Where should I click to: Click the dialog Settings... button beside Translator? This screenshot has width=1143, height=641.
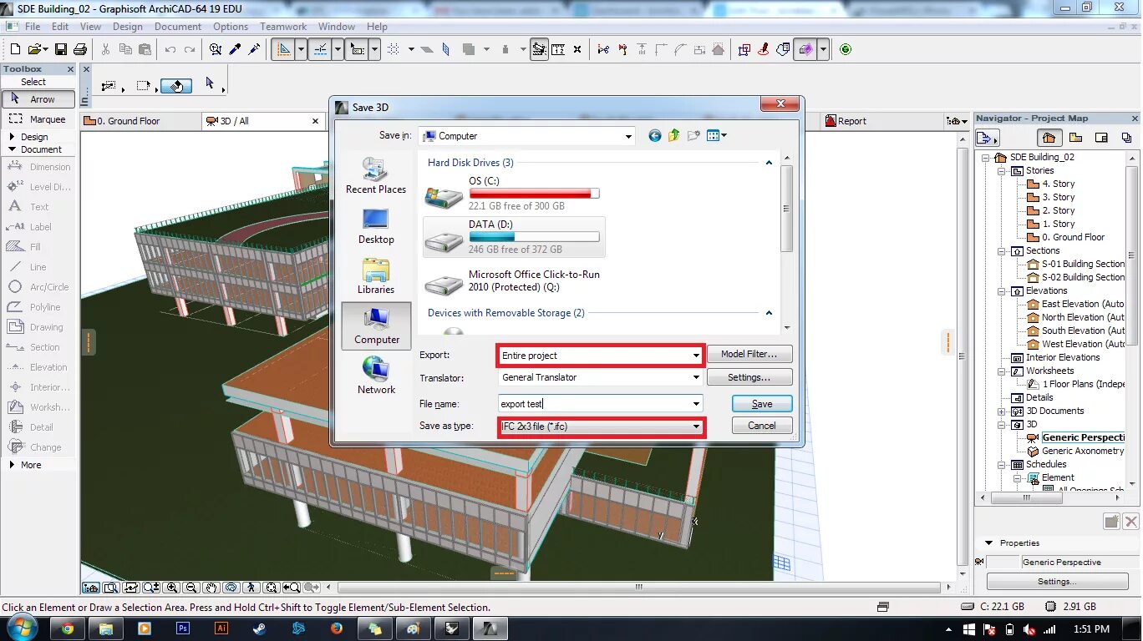click(749, 377)
